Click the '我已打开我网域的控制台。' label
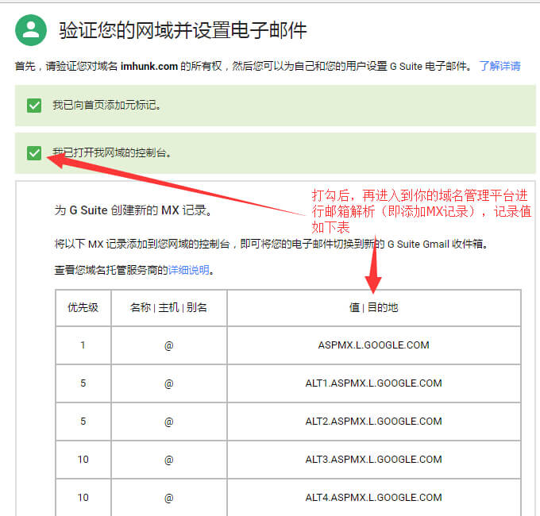Viewport: 540px width, 516px height. [x=112, y=152]
